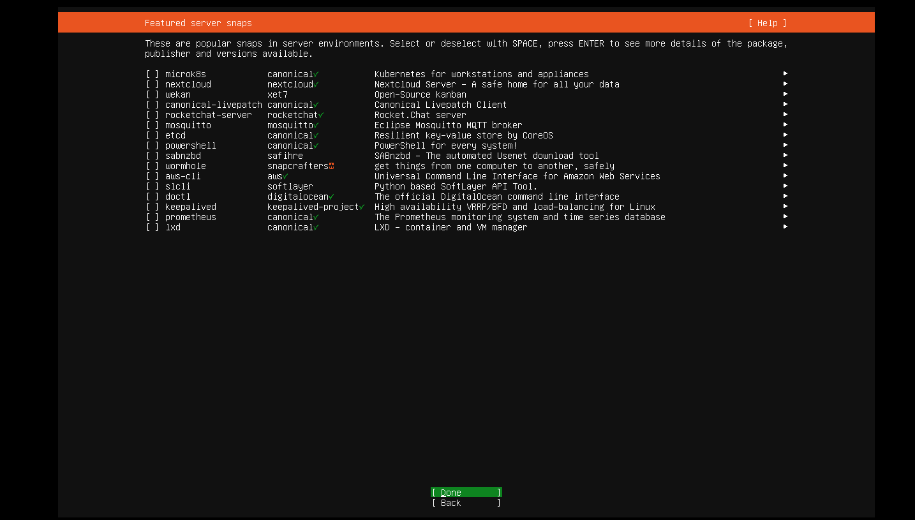Open details arrow for slcli row
915x520 pixels.
point(785,186)
